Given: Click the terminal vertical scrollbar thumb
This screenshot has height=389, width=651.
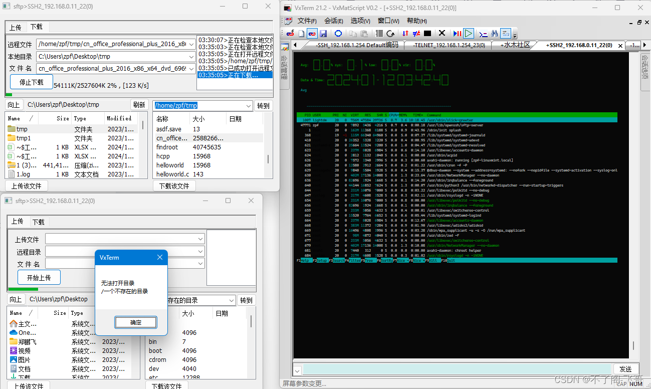Looking at the screenshot, I should click(633, 346).
